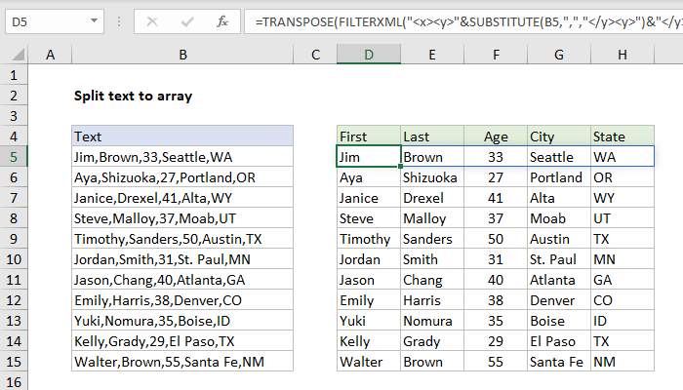
Task: Select the State header cell
Action: (622, 136)
